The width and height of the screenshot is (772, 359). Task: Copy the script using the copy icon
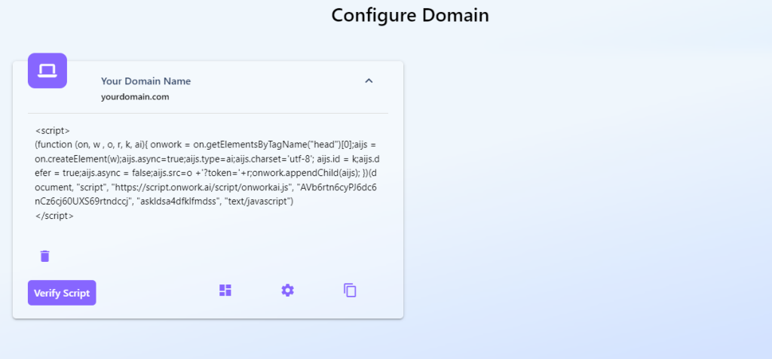[350, 291]
